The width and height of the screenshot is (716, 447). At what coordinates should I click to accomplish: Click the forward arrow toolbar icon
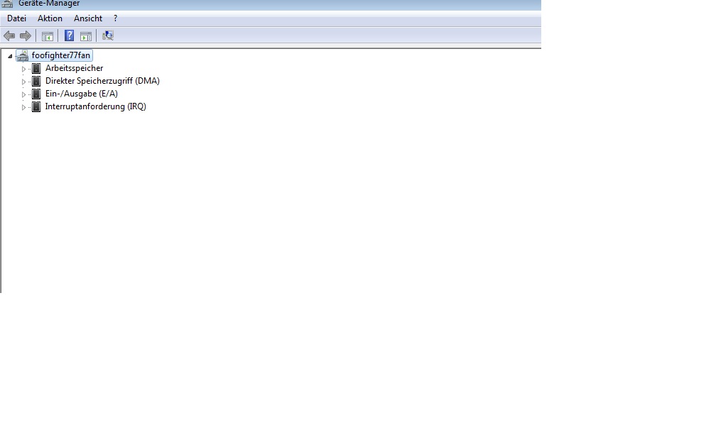coord(26,35)
